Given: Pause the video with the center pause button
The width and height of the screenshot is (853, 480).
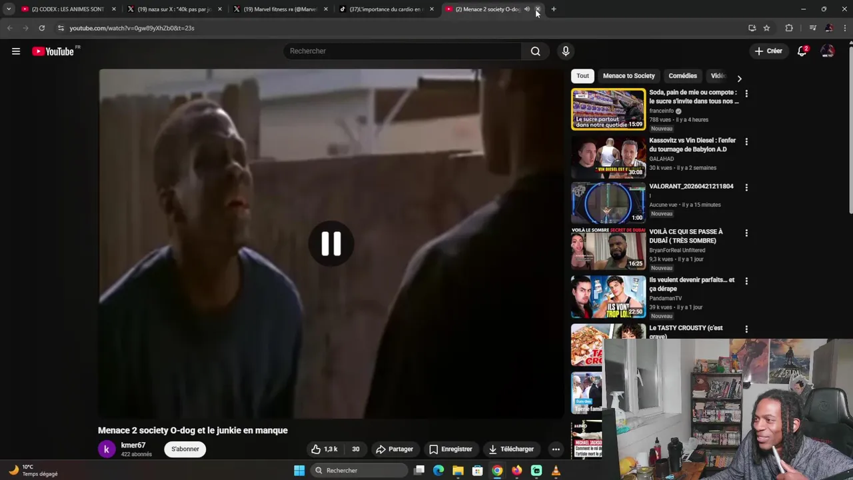Looking at the screenshot, I should [331, 243].
